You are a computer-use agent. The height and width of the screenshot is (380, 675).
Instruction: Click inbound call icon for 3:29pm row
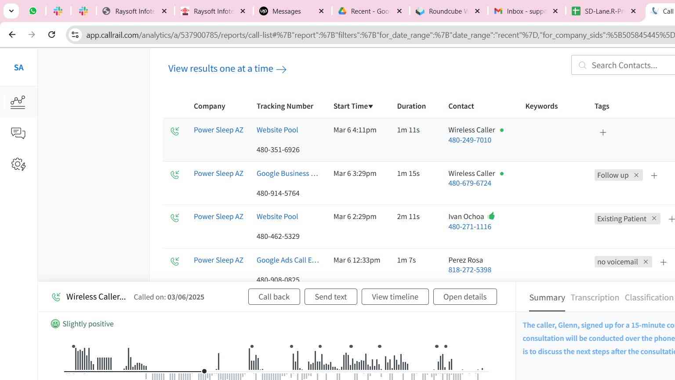175,175
